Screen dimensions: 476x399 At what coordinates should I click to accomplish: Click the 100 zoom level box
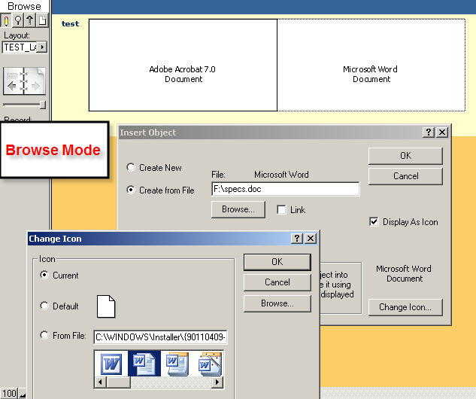pos(9,393)
